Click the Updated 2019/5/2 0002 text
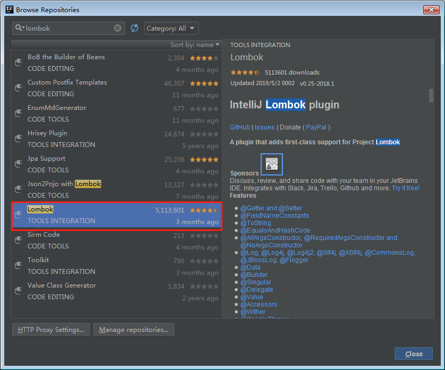 263,83
